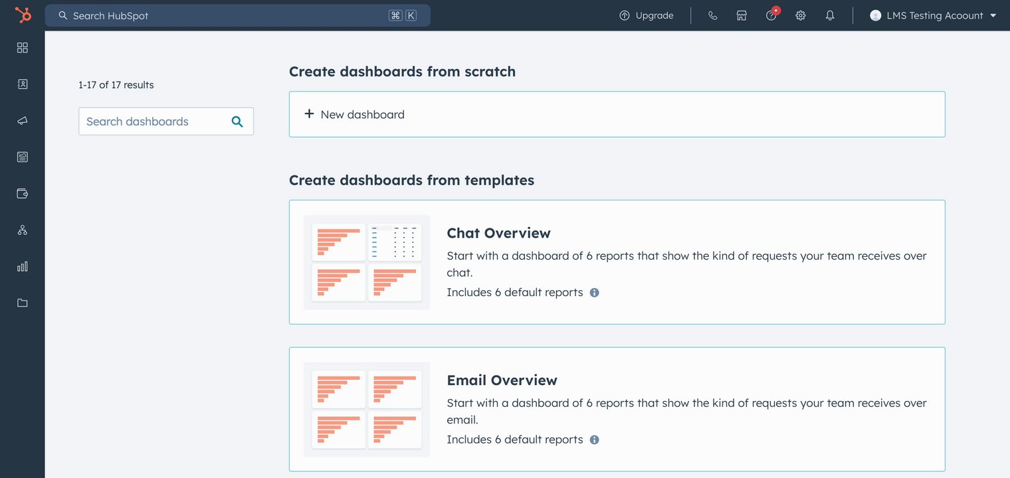This screenshot has height=478, width=1010.
Task: Select the Chat Overview template thumbnail
Action: (x=367, y=262)
